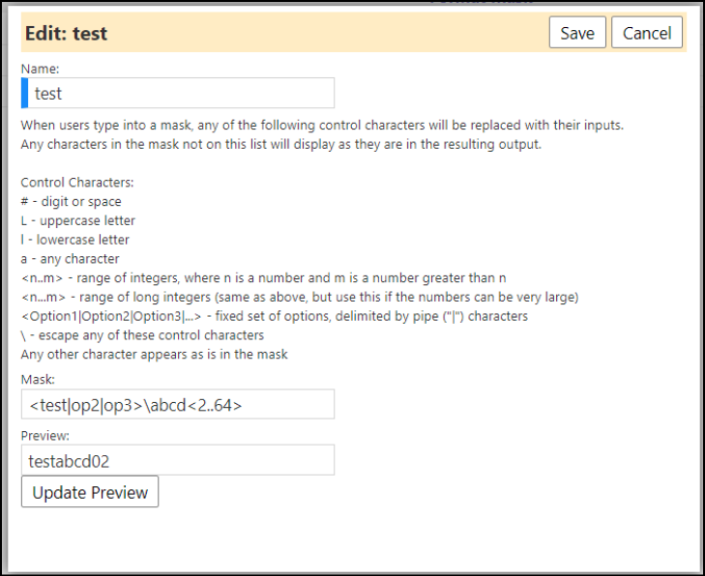Viewport: 705px width, 576px height.
Task: Click the Name label
Action: pyautogui.click(x=40, y=69)
